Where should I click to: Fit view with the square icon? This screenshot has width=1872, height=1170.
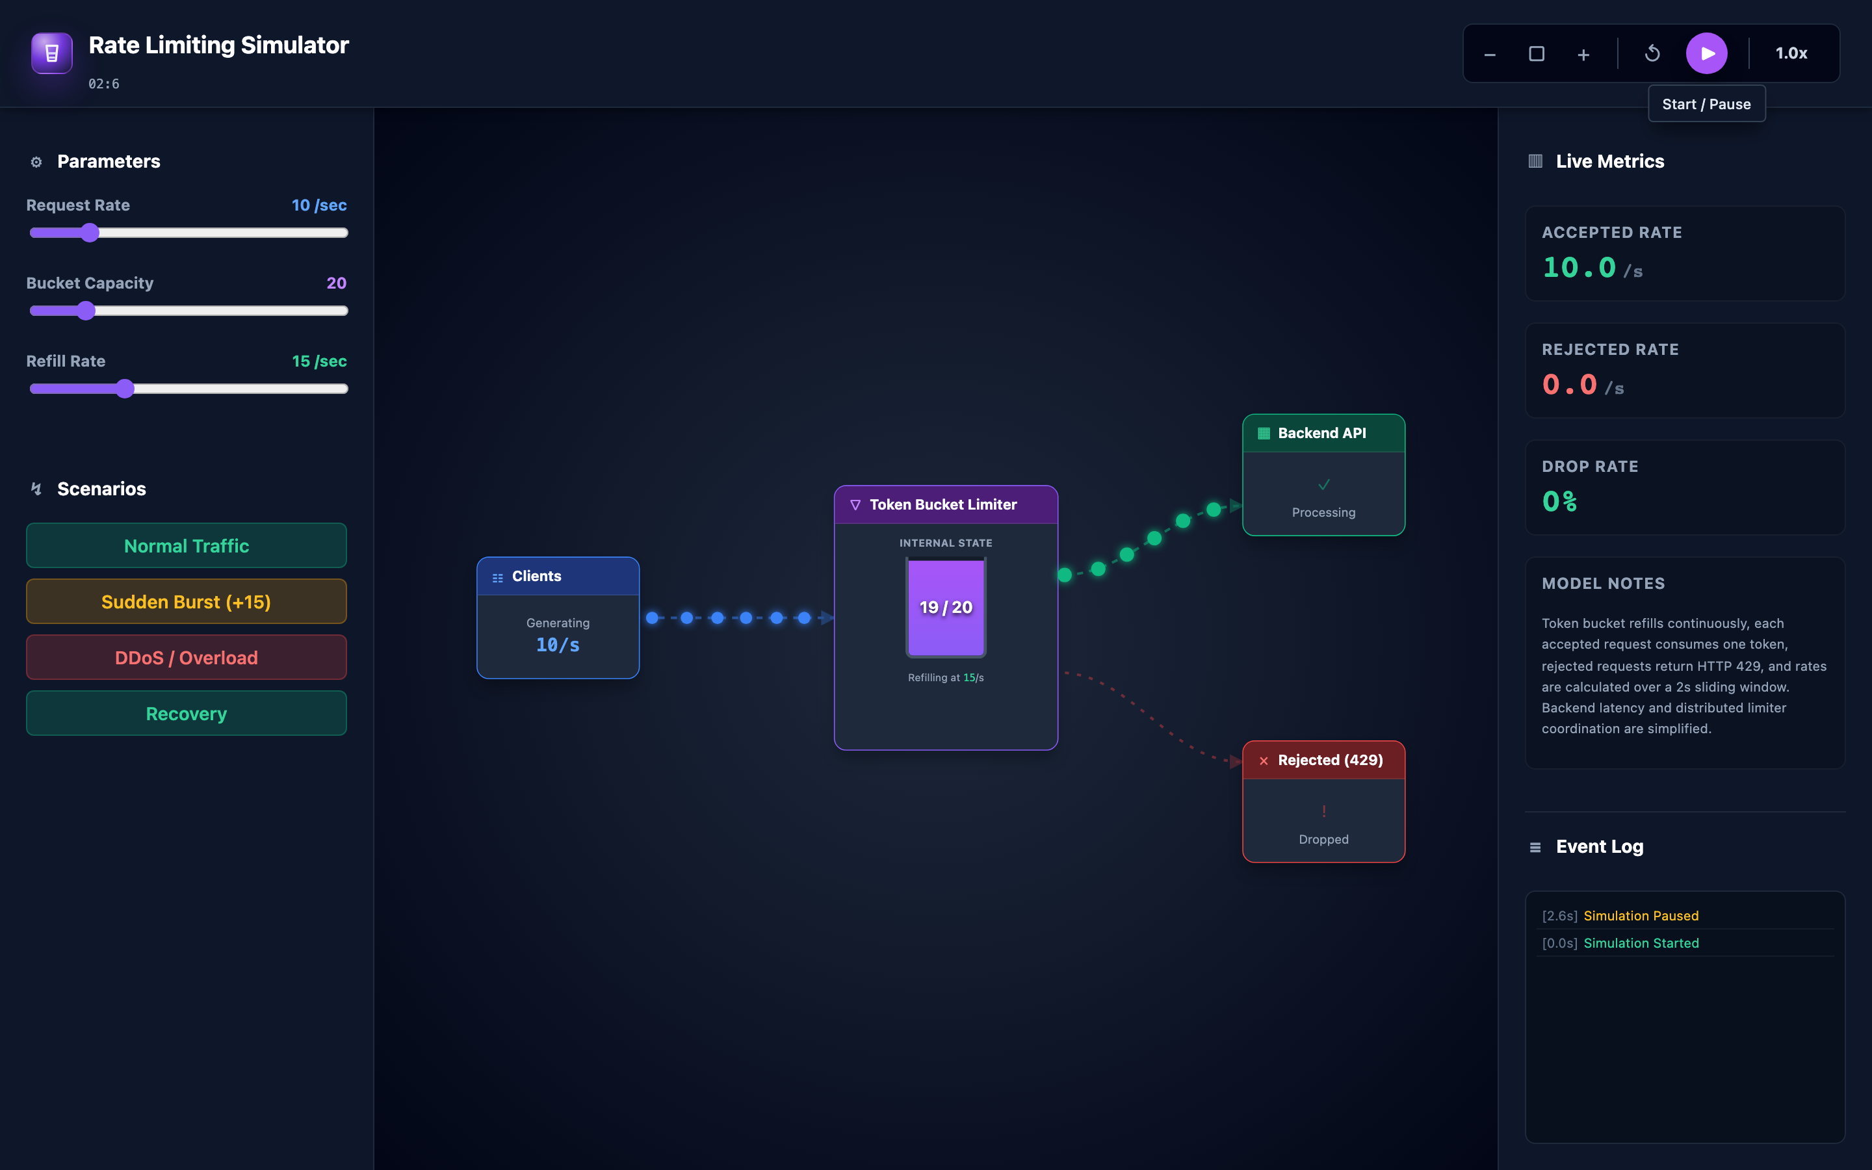(x=1537, y=54)
